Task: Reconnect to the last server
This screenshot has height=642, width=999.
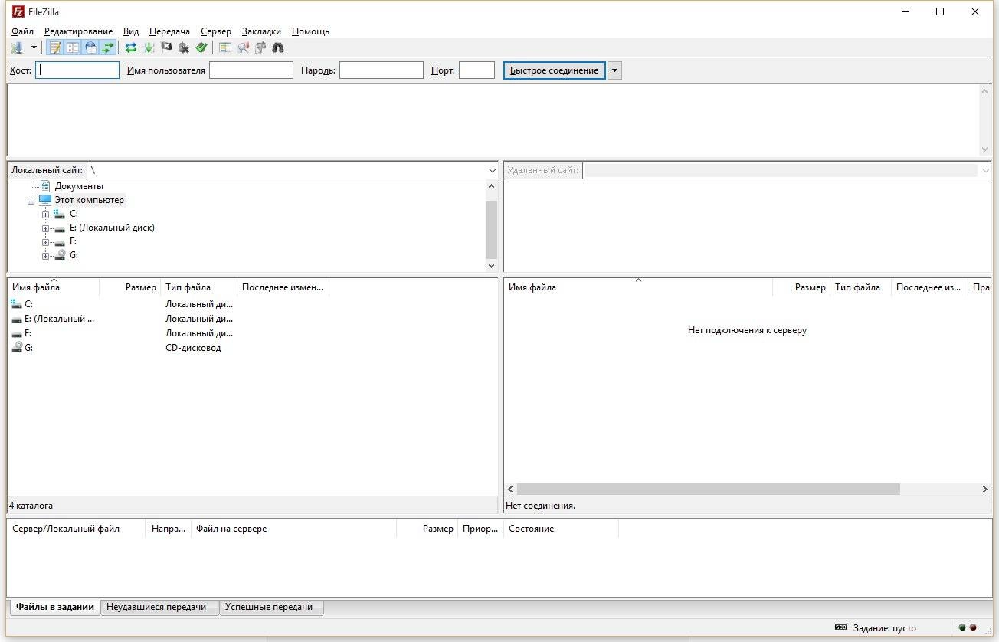Action: click(201, 47)
